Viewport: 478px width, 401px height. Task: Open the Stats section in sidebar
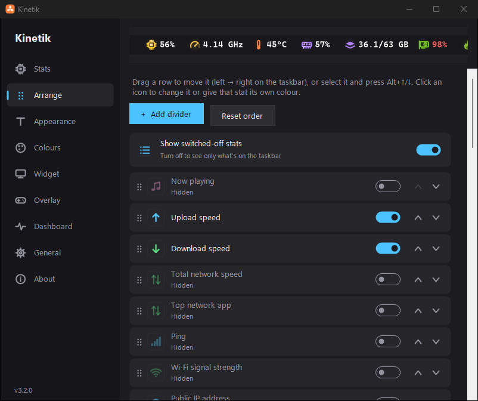[x=60, y=69]
